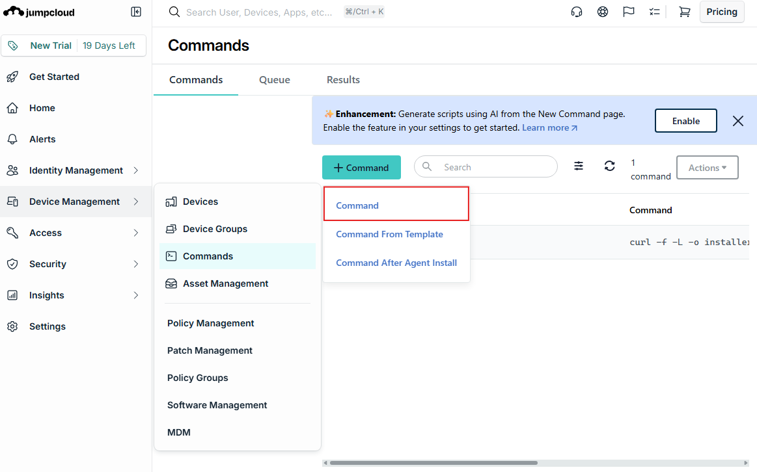Click the trial tag icon
The image size is (757, 472).
[14, 46]
